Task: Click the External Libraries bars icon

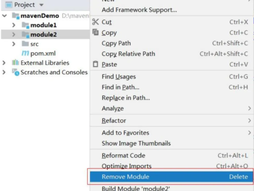Action: point(15,63)
